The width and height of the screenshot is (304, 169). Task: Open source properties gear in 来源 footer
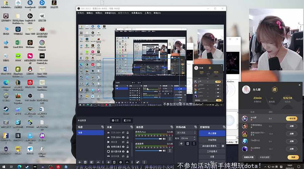tap(121, 162)
